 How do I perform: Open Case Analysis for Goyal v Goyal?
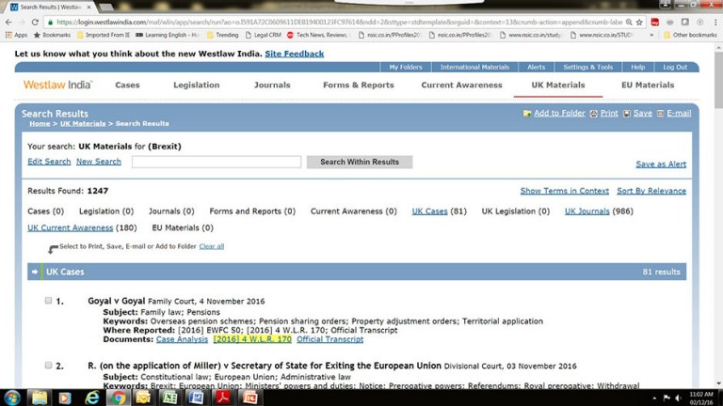coord(182,339)
